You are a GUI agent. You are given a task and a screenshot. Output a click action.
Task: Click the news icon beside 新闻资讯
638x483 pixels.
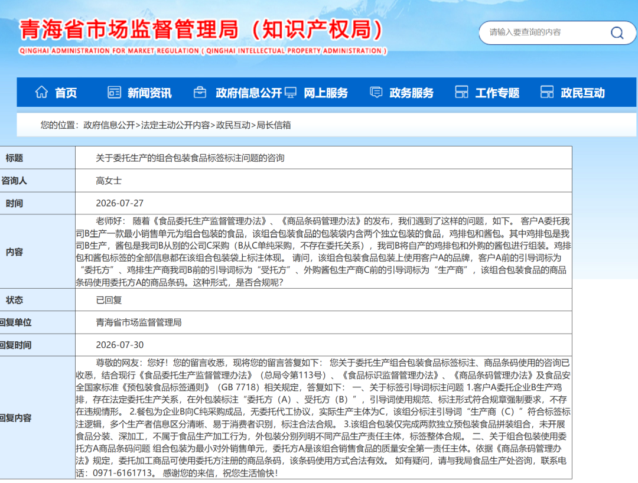[114, 92]
